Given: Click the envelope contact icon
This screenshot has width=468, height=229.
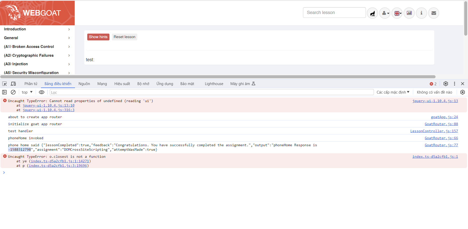Looking at the screenshot, I should [x=434, y=13].
